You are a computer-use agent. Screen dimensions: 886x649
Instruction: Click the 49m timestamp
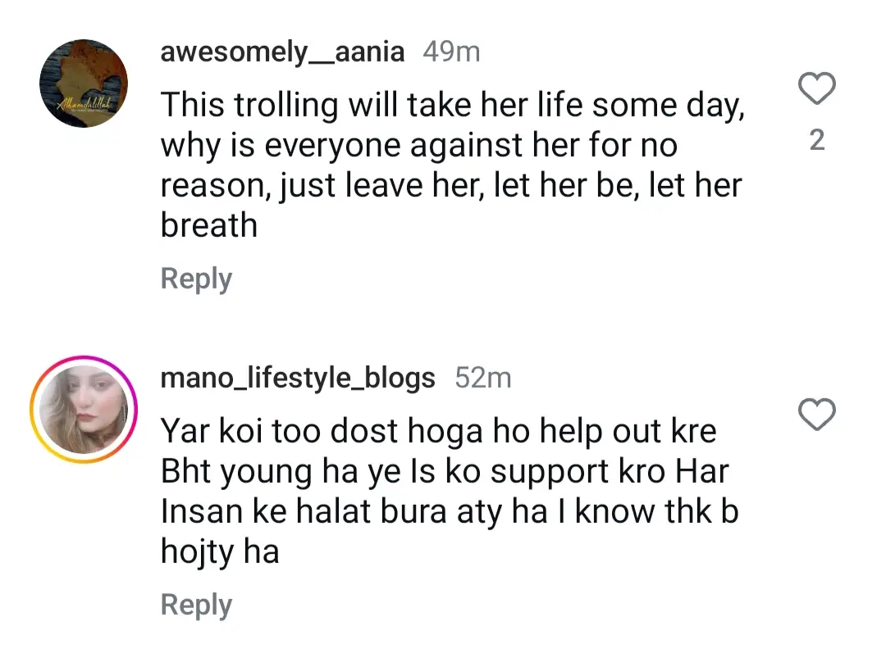tap(451, 52)
